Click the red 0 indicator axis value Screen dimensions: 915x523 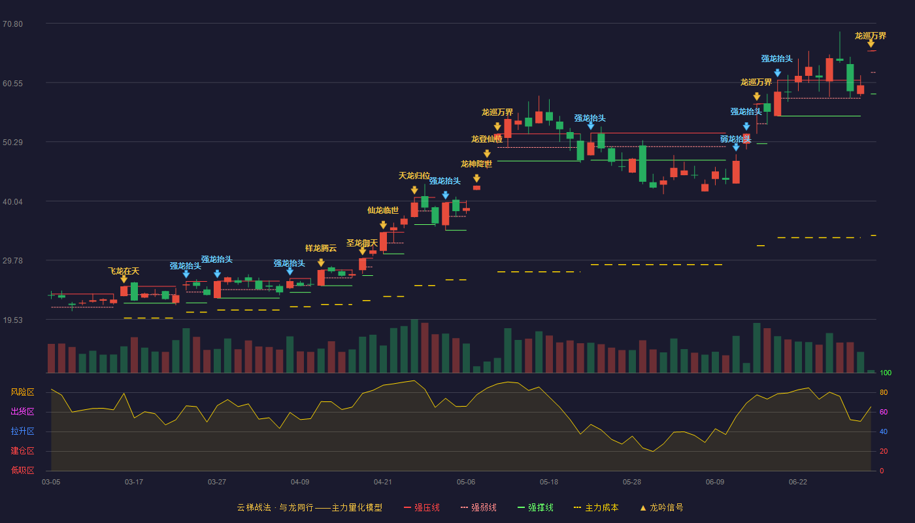(x=882, y=471)
